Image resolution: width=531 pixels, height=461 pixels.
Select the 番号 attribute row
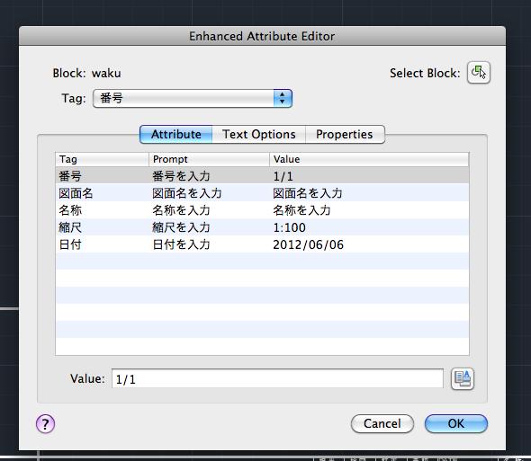[262, 176]
